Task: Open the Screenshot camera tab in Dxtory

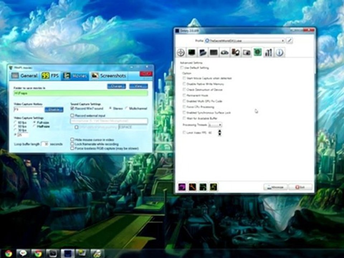Action: click(x=247, y=52)
